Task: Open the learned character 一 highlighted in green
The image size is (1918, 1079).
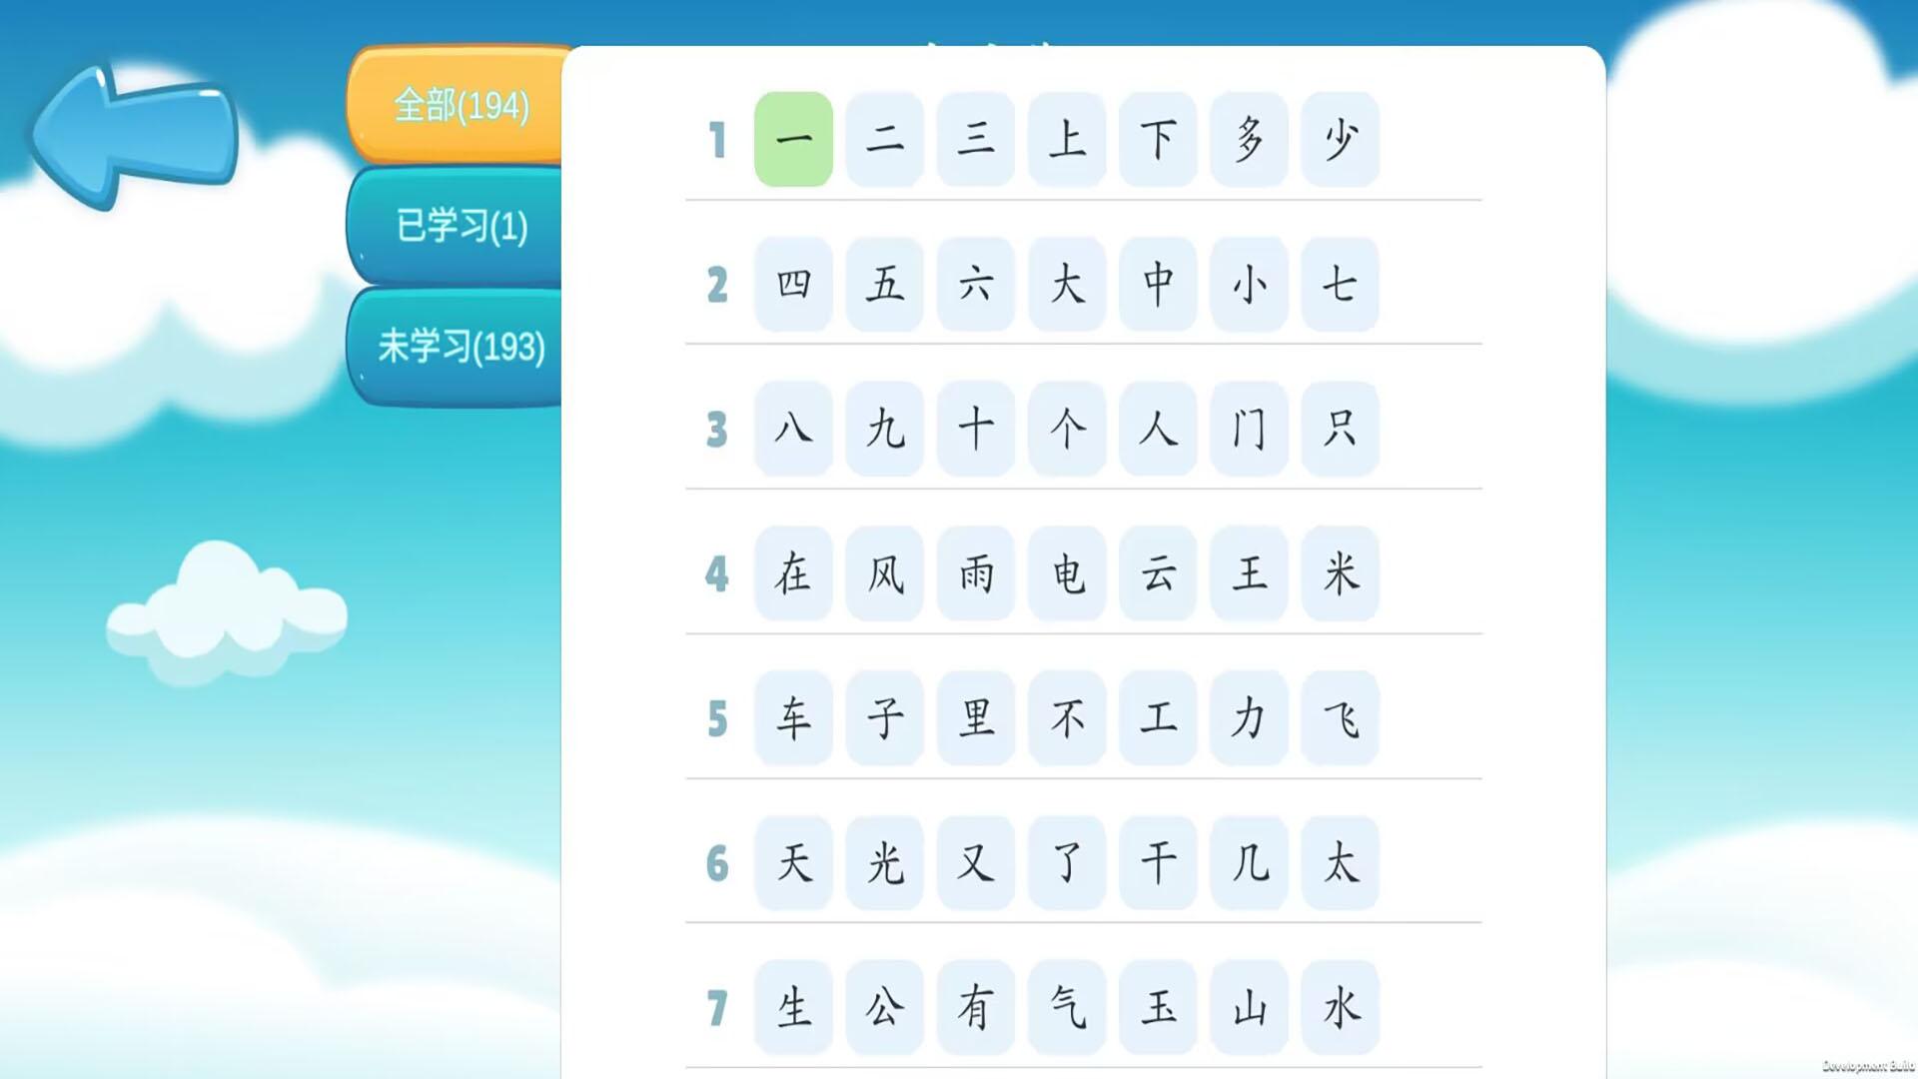Action: click(793, 140)
